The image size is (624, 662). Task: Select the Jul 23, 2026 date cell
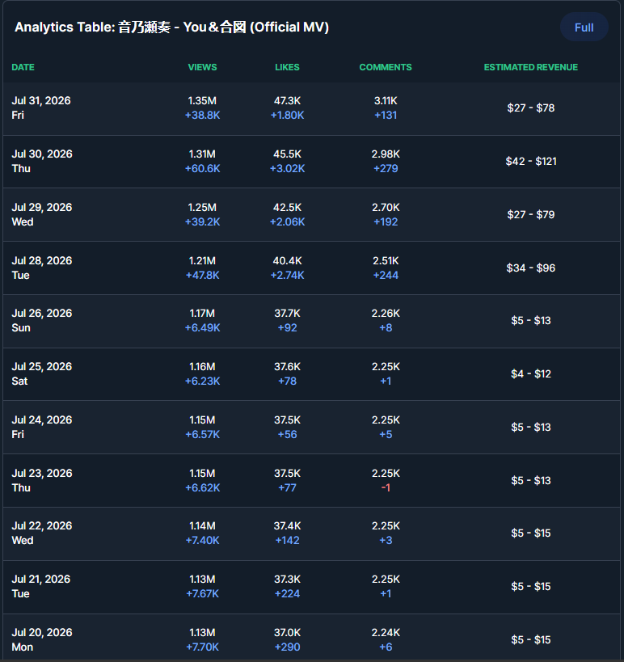pos(42,480)
